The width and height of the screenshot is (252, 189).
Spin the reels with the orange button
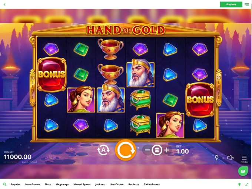pyautogui.click(x=126, y=150)
